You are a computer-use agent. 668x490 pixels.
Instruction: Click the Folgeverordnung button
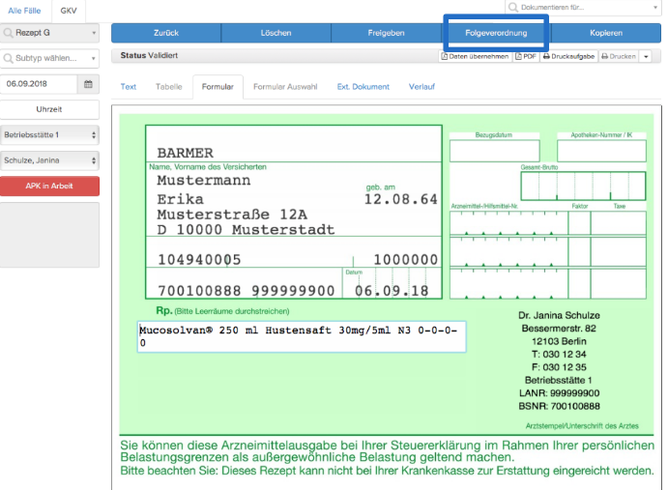point(496,33)
